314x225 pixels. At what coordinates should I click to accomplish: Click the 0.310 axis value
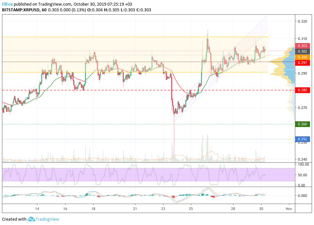[x=302, y=39]
